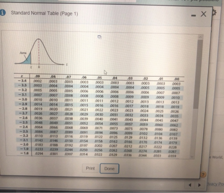Click the -2.5 row label
This screenshot has width=224, height=193.
click(23, 122)
